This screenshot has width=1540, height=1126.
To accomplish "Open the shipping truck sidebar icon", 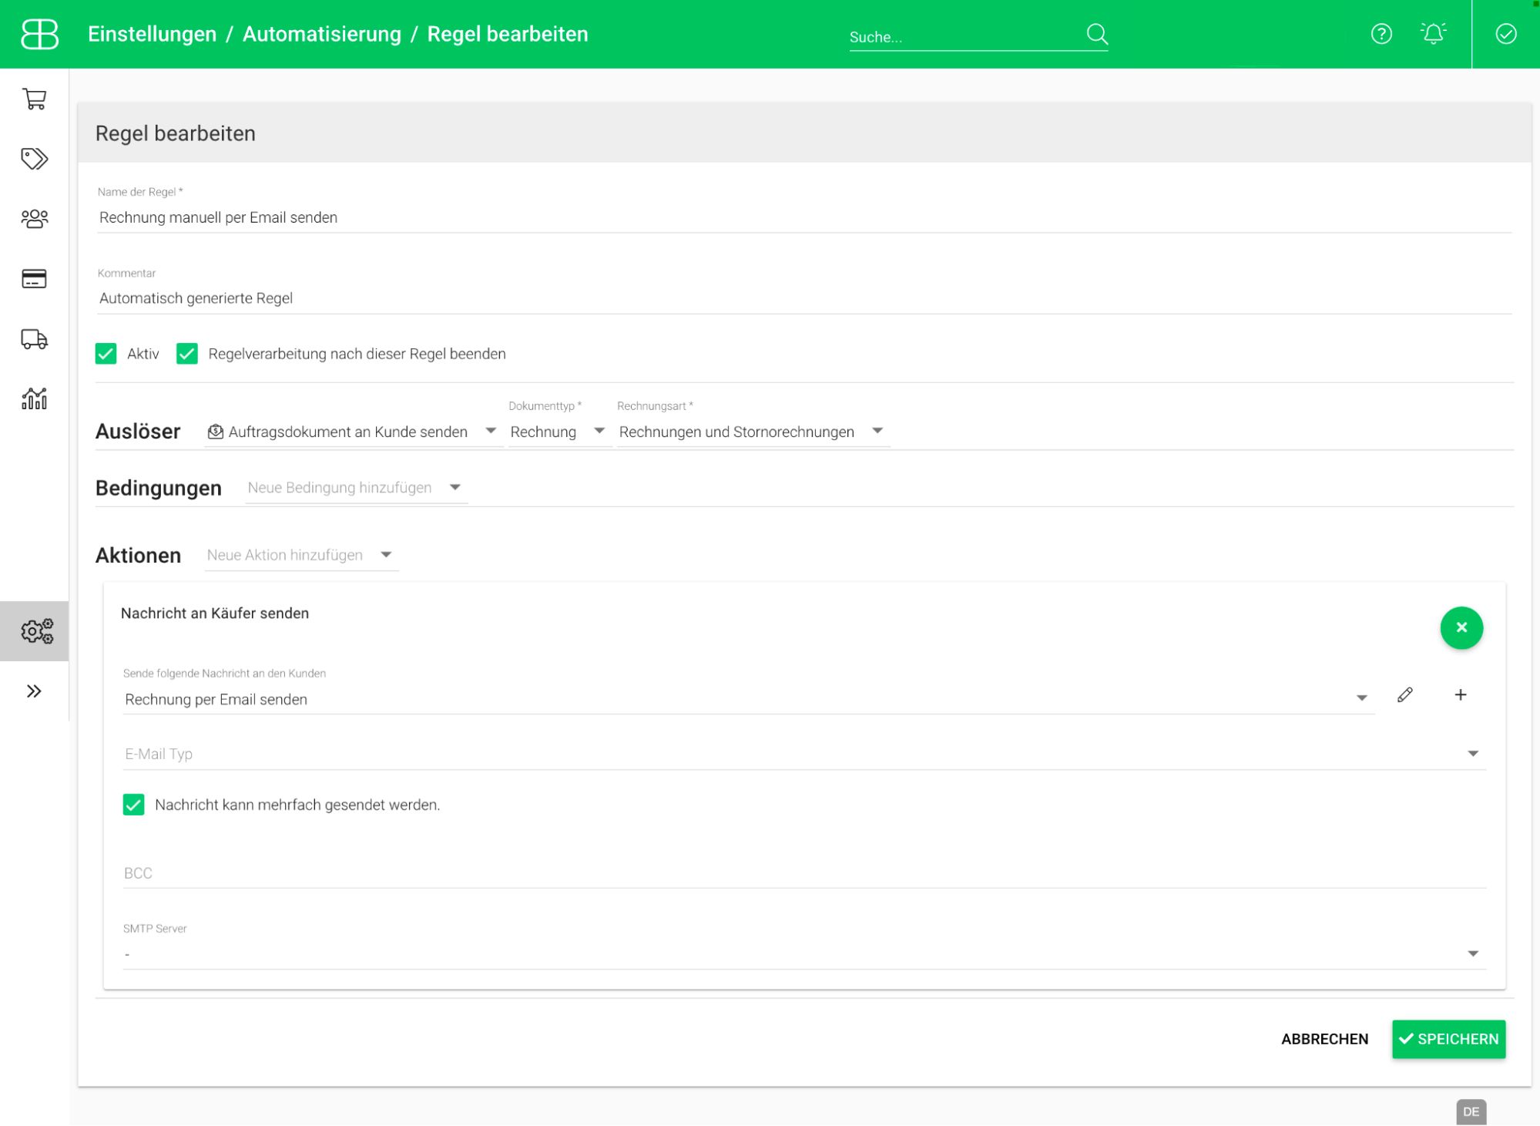I will [x=34, y=339].
